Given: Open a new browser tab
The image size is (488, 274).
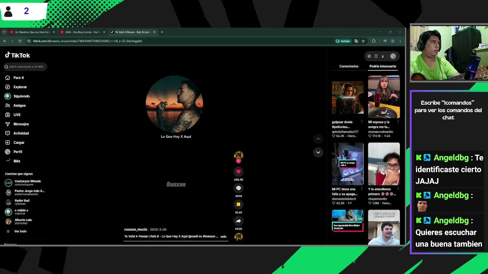Looking at the screenshot, I should (x=162, y=32).
